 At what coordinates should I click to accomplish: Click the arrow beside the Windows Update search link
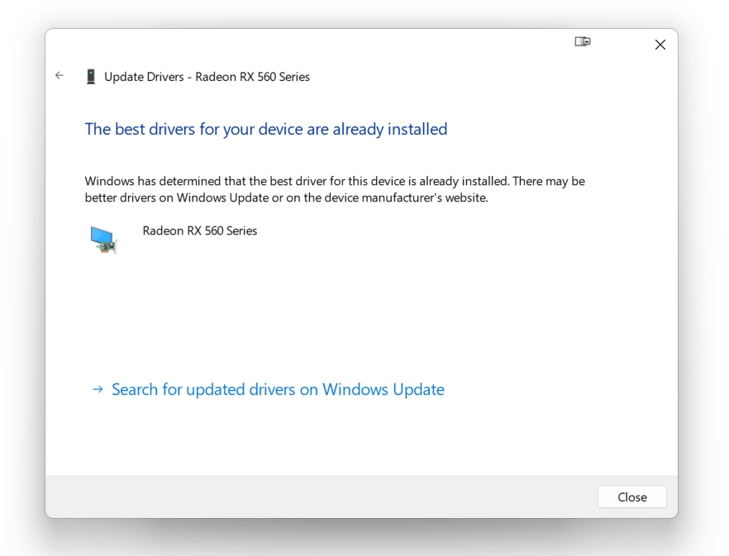coord(97,389)
